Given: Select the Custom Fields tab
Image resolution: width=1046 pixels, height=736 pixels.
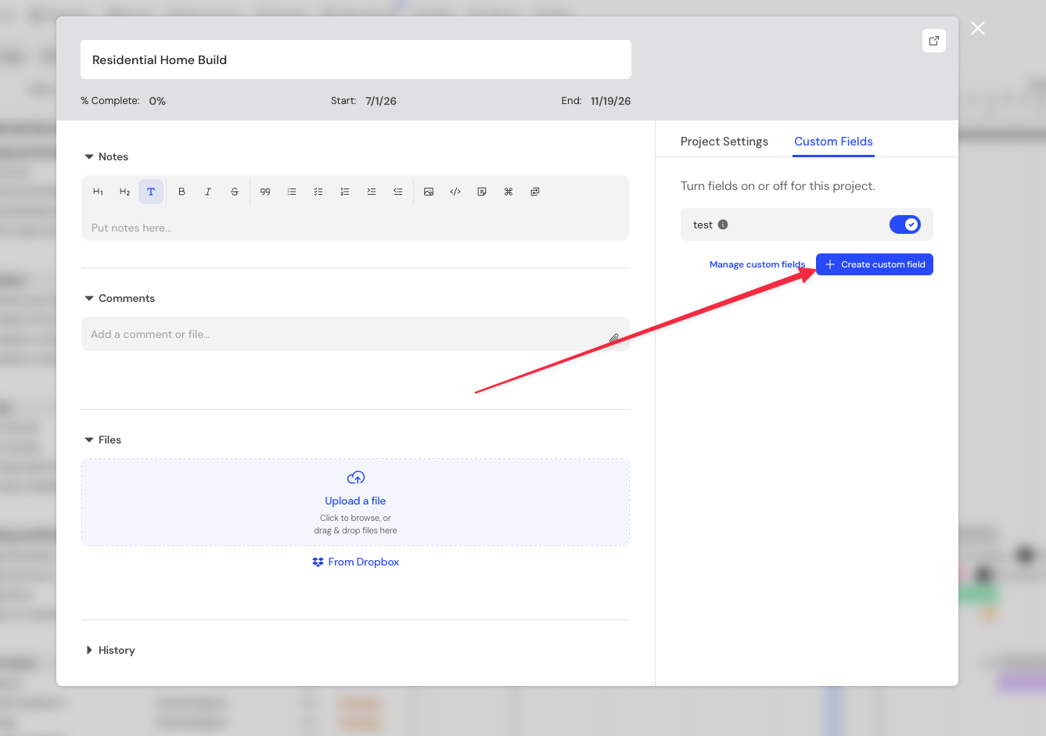Looking at the screenshot, I should [833, 142].
